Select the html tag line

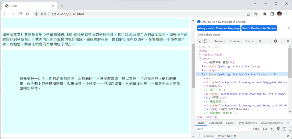point(203,51)
